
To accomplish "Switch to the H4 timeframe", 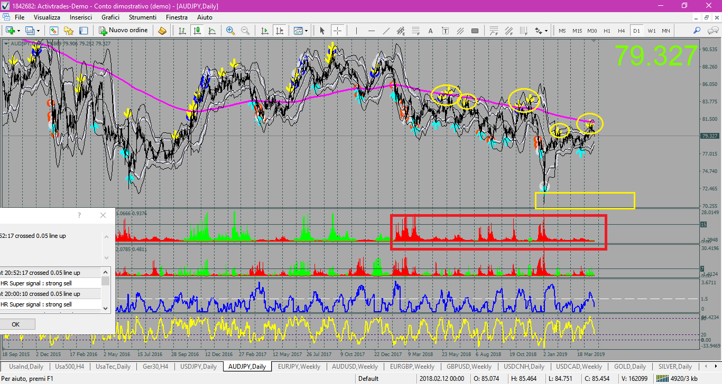I will click(622, 31).
